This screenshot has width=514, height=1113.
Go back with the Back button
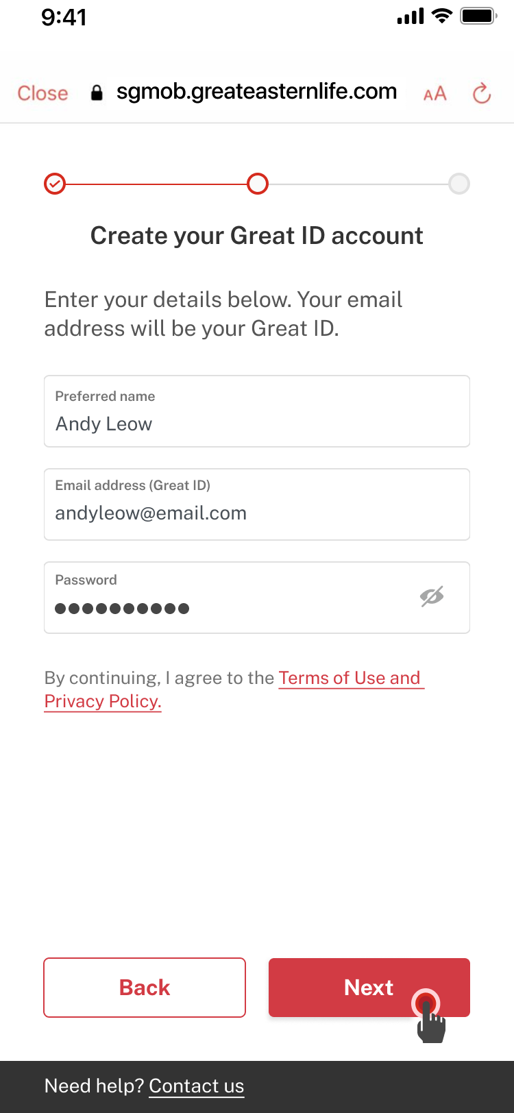pos(145,988)
